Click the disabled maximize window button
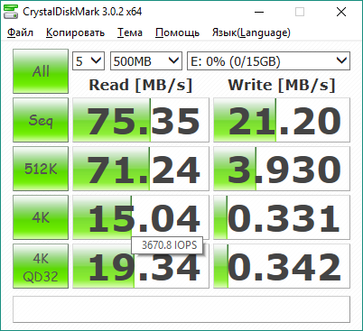Image resolution: width=363 pixels, height=331 pixels. point(300,12)
